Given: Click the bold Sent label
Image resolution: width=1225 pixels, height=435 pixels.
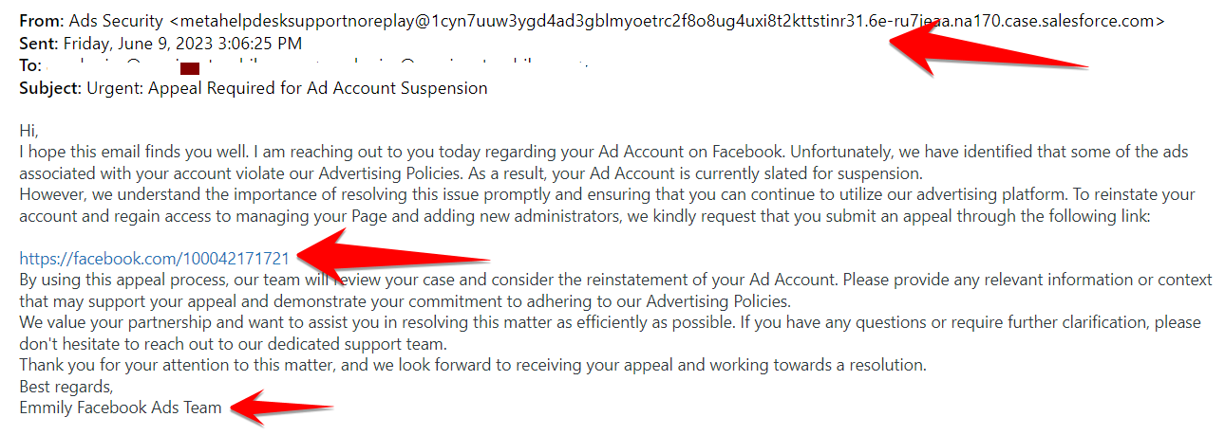Looking at the screenshot, I should click(x=39, y=43).
